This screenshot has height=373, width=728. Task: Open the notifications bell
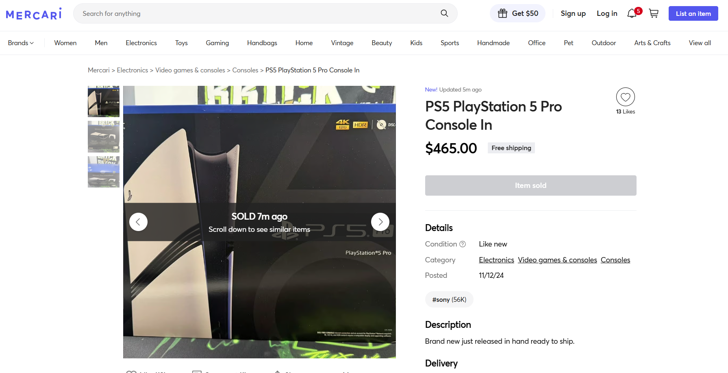[632, 13]
